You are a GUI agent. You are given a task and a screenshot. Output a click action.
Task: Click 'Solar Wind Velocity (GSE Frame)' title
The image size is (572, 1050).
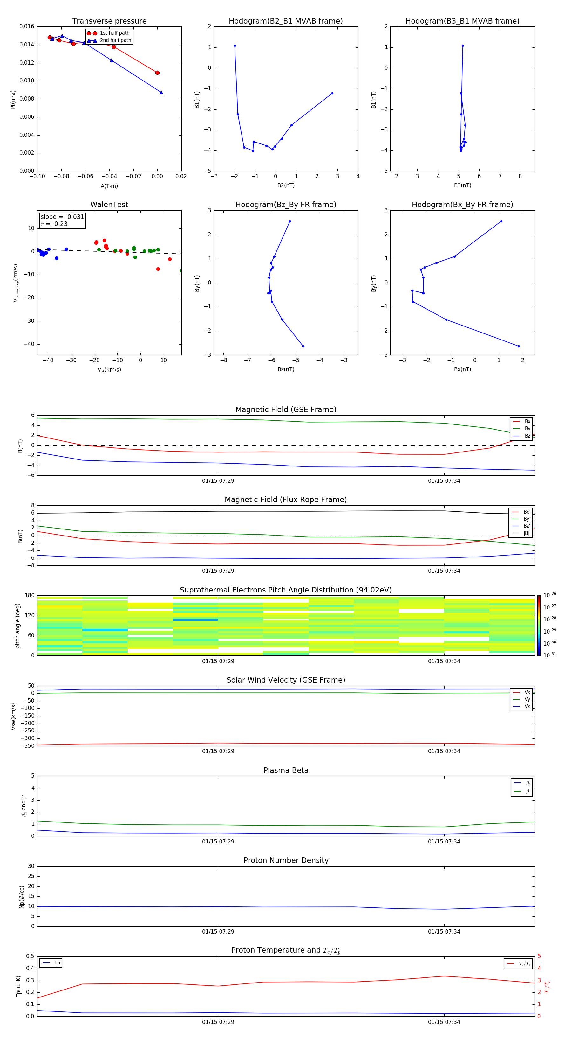pos(286,680)
